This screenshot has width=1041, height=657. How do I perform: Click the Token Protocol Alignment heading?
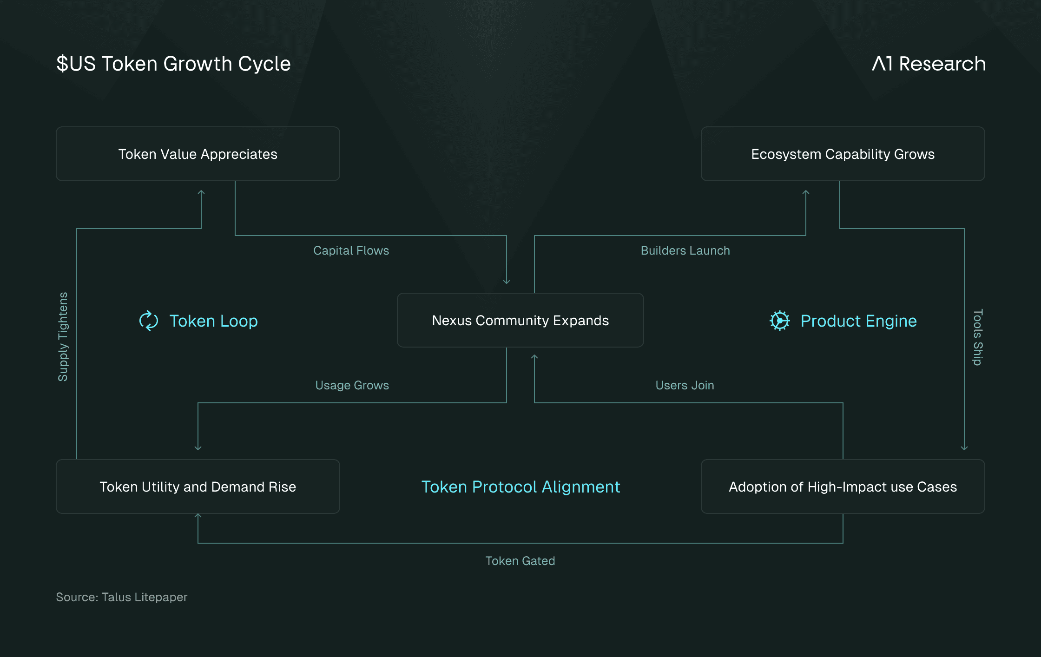(520, 487)
